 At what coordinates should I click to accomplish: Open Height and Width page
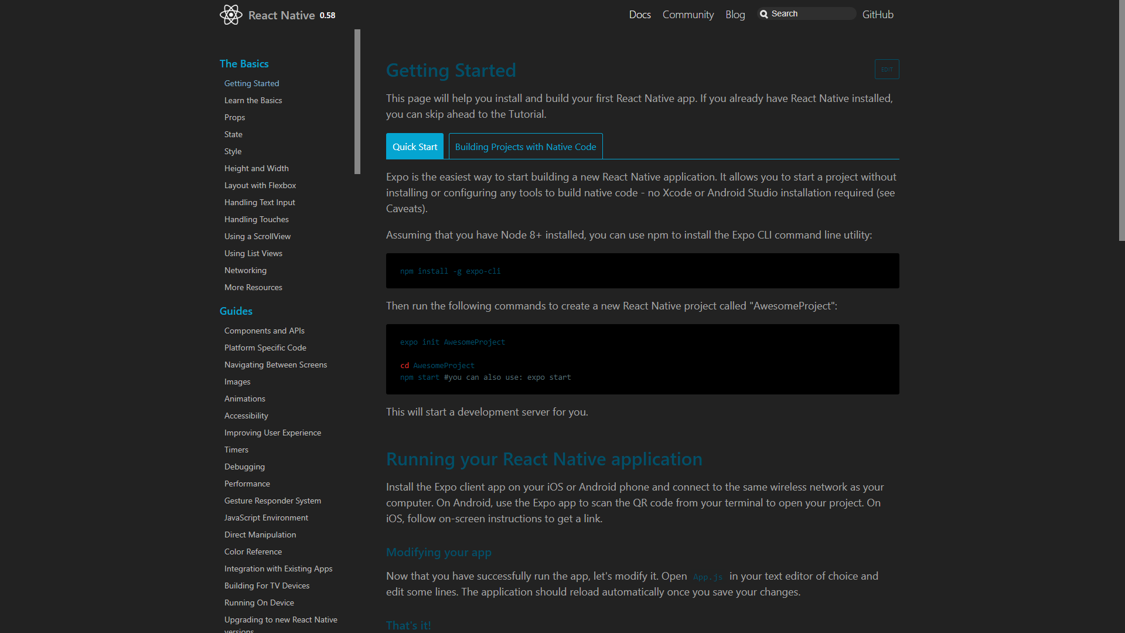point(257,168)
